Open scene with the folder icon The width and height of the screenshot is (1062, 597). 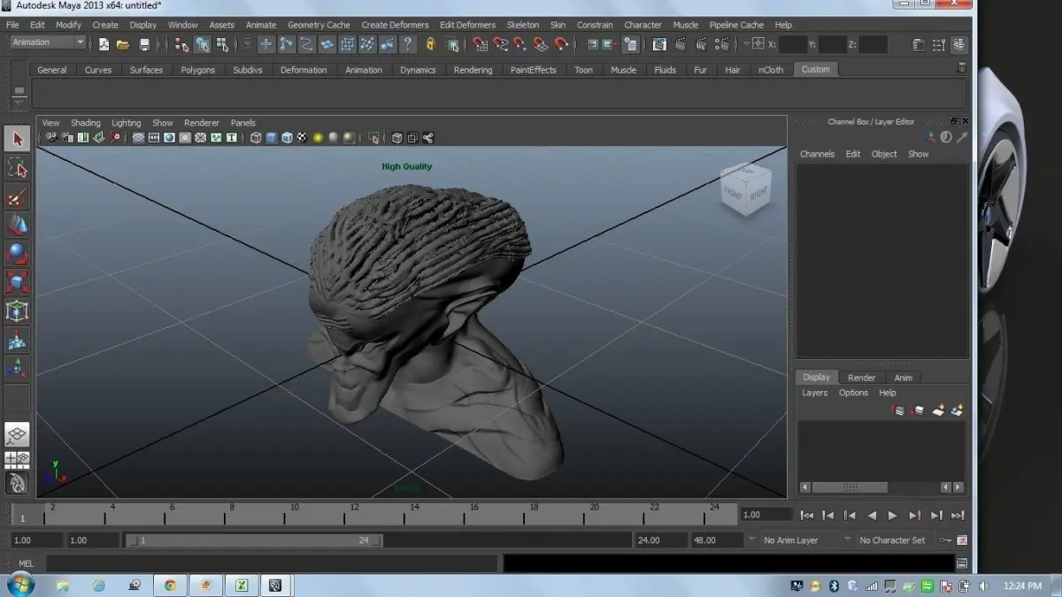pos(124,44)
